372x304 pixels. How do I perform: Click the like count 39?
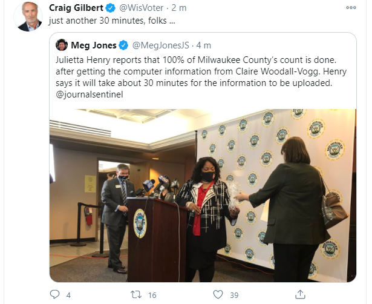pos(234,295)
